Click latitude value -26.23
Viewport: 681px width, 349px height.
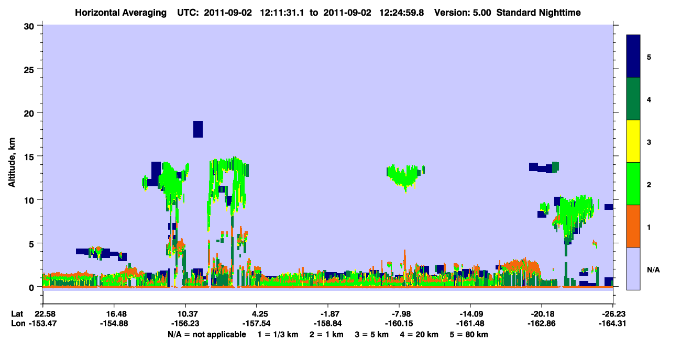point(613,314)
